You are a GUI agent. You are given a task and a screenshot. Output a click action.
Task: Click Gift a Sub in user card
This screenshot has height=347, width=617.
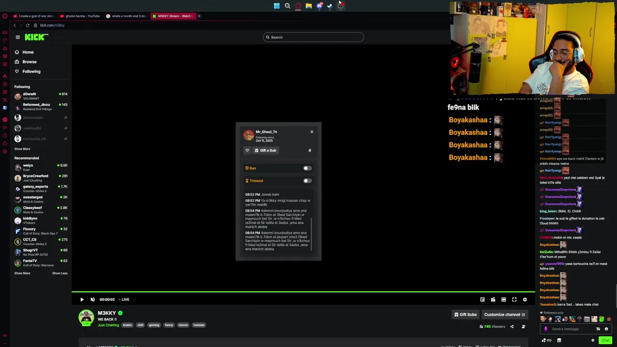tap(266, 150)
